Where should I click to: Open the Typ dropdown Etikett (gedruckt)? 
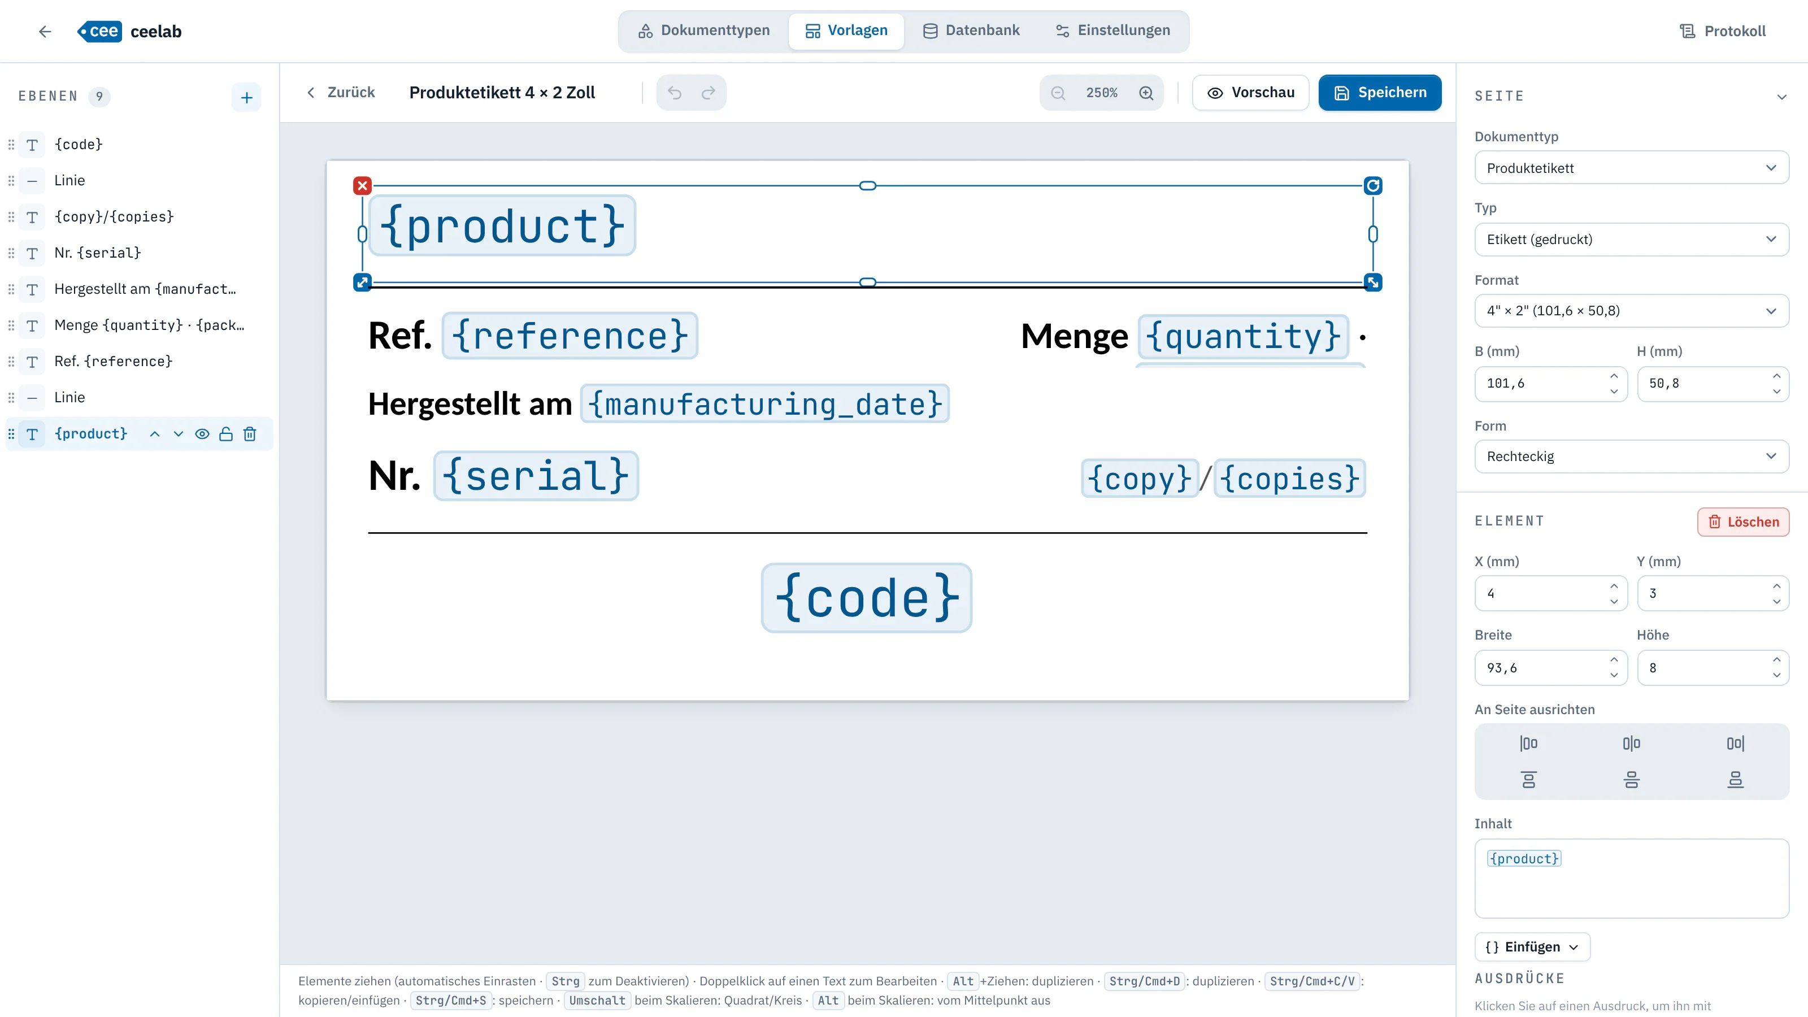coord(1631,240)
